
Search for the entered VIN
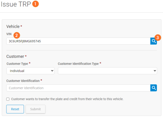154,41
